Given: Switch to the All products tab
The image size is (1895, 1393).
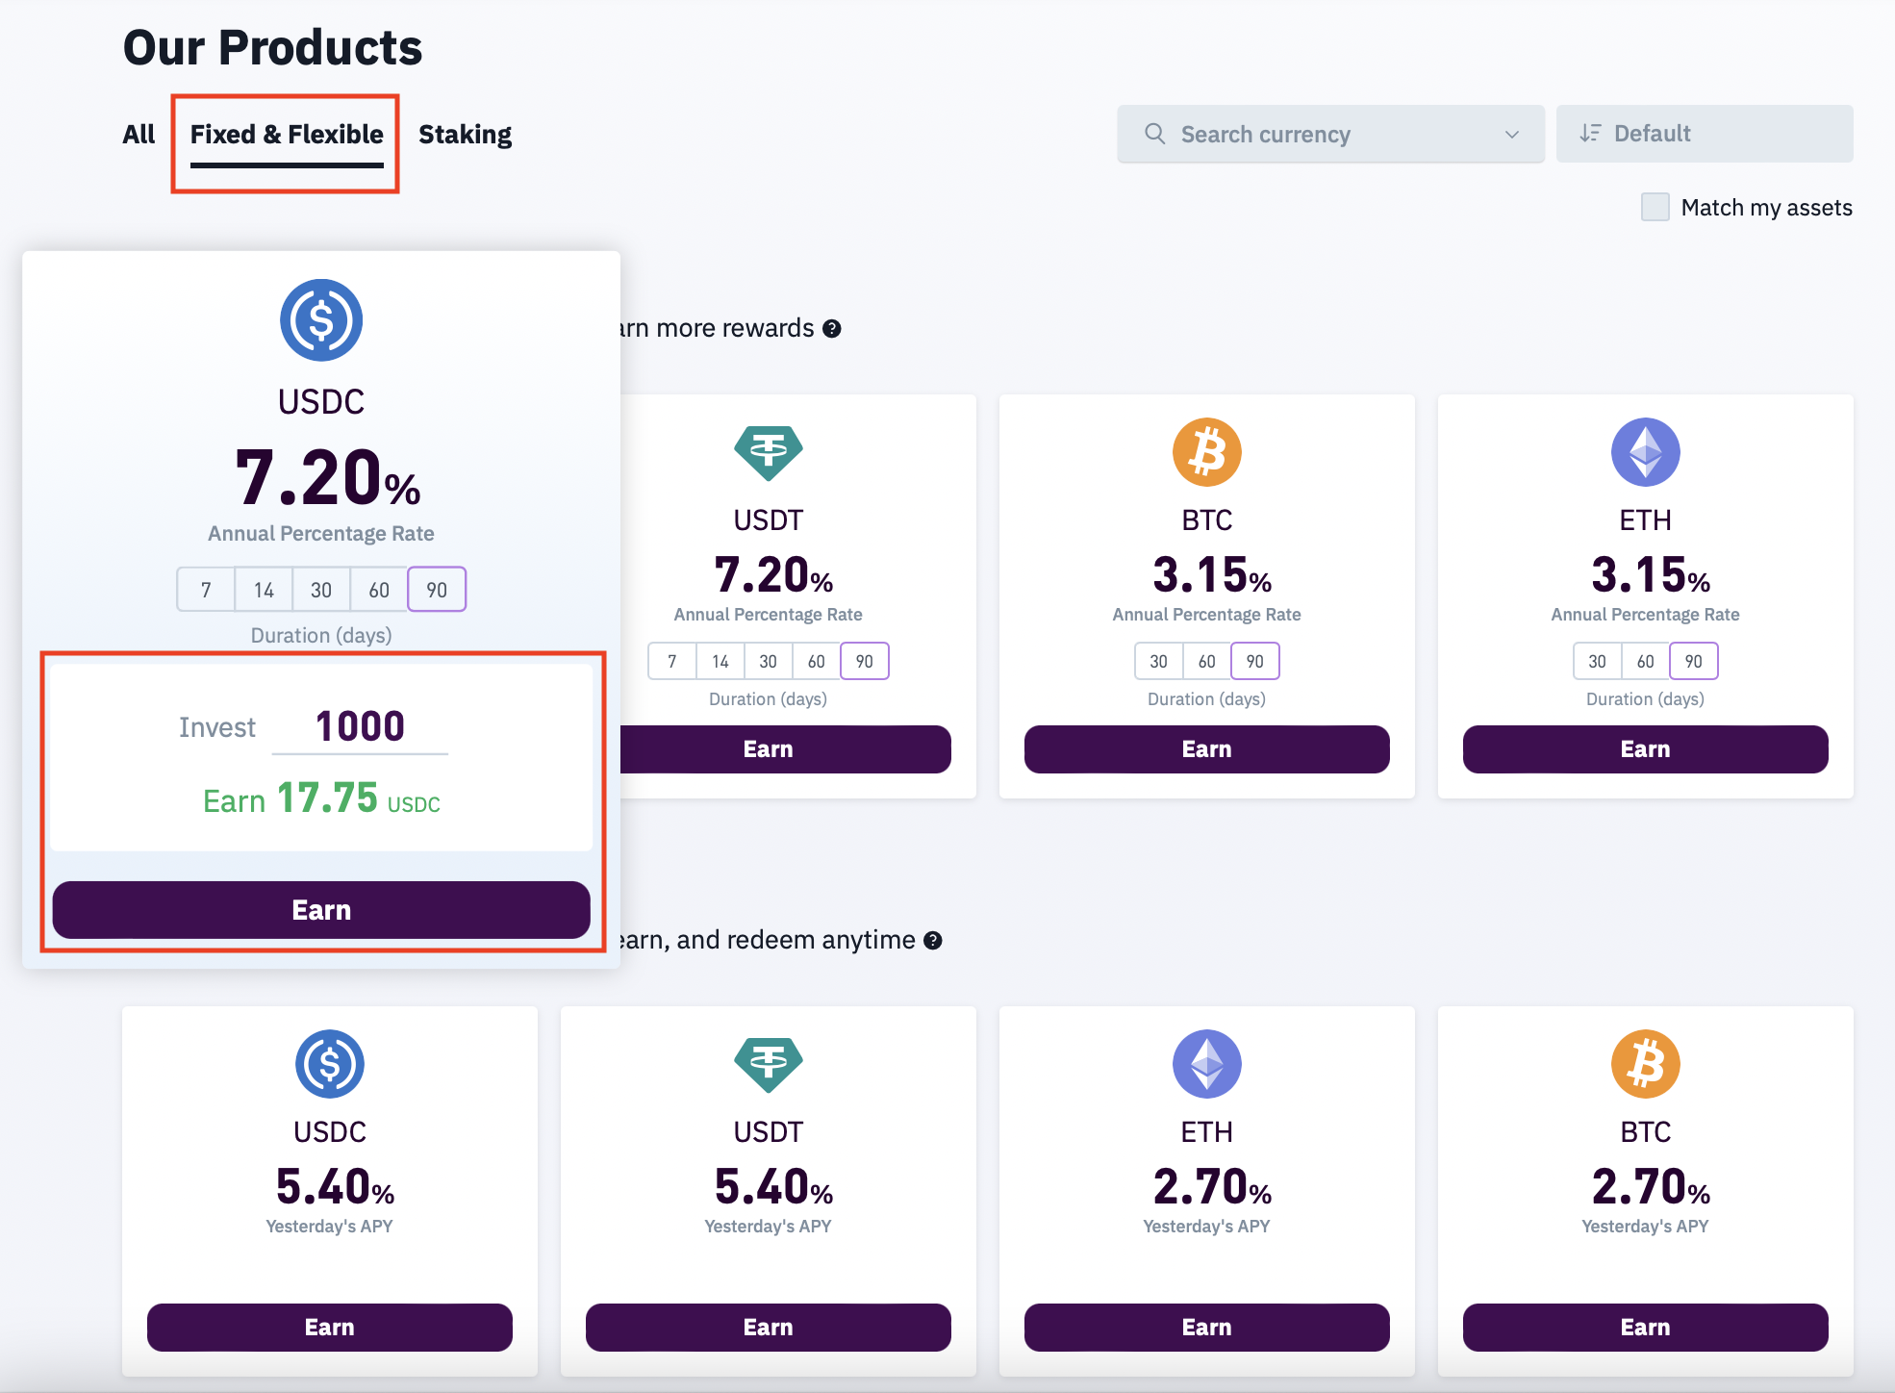Looking at the screenshot, I should pos(139,135).
